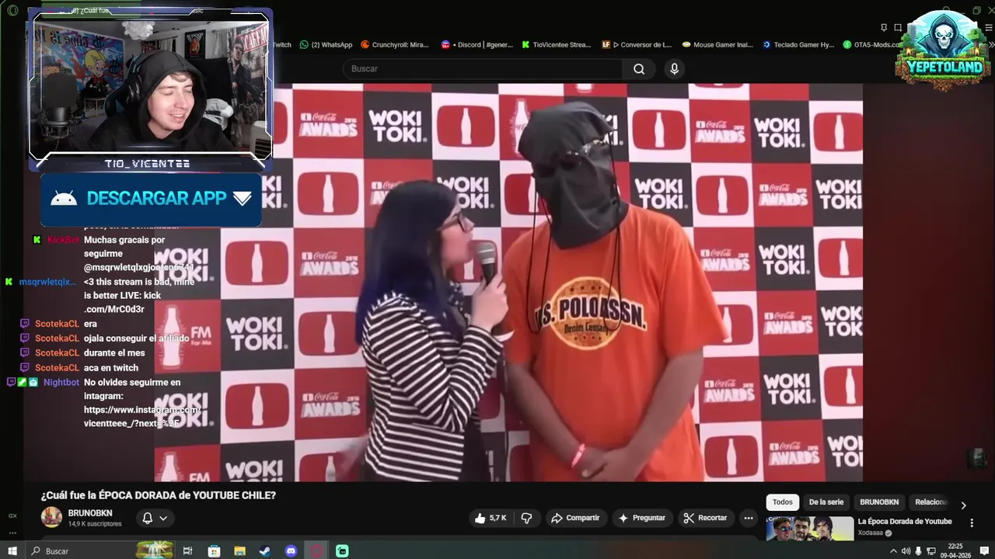Image resolution: width=995 pixels, height=559 pixels.
Task: Open the Windows Start menu
Action: (12, 551)
